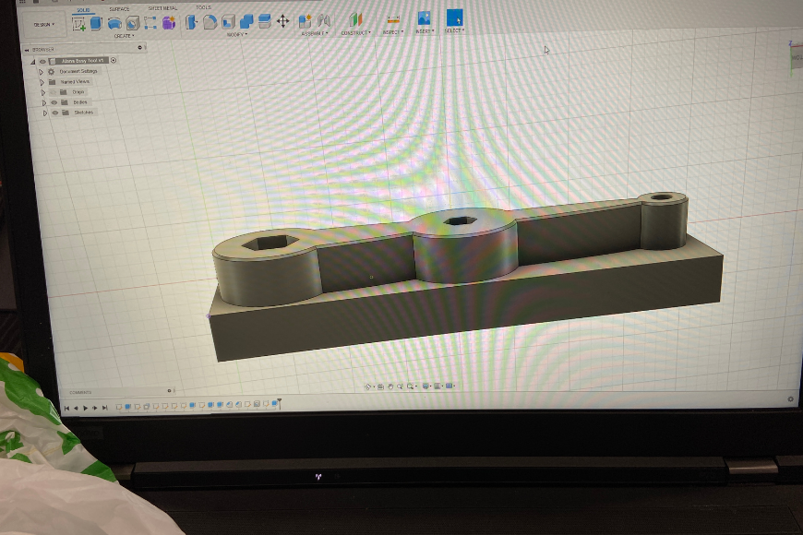Select the Joint tool
Viewport: 803px width, 535px height.
click(324, 20)
